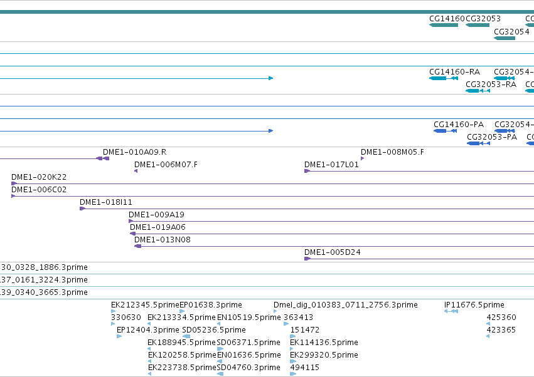
Task: Click the DME1-006M07.F arrowhead marker
Action: (136, 171)
